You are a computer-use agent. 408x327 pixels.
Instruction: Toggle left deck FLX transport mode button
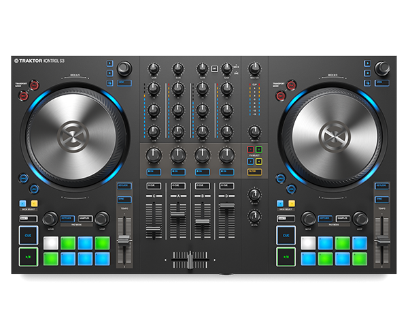tap(34, 85)
